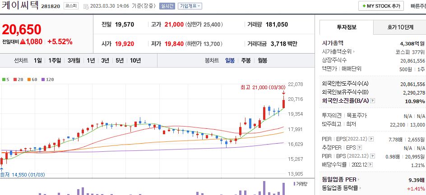Image resolution: width=426 pixels, height=195 pixels.
Task: Click the 저가 value 19,840
Action: point(174,44)
